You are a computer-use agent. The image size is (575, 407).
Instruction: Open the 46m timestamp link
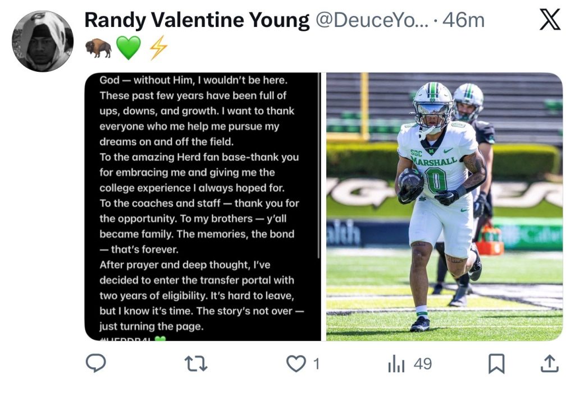[x=463, y=21]
